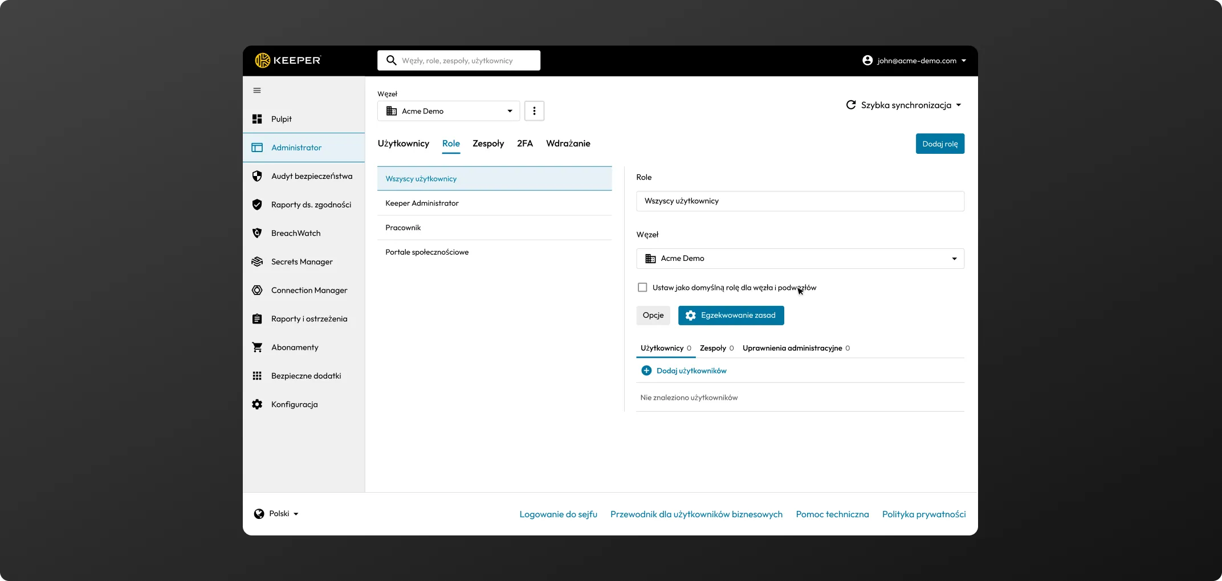Click the Dodaj rolę button
This screenshot has width=1222, height=581.
coord(940,144)
